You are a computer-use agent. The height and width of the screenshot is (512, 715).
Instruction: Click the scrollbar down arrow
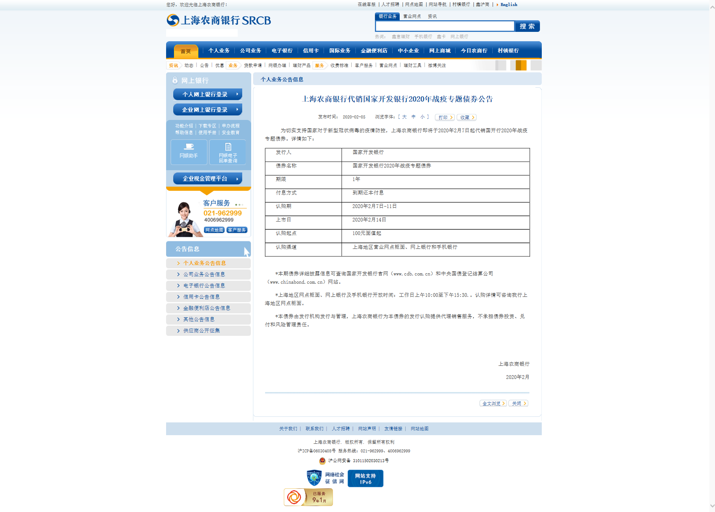[712, 506]
